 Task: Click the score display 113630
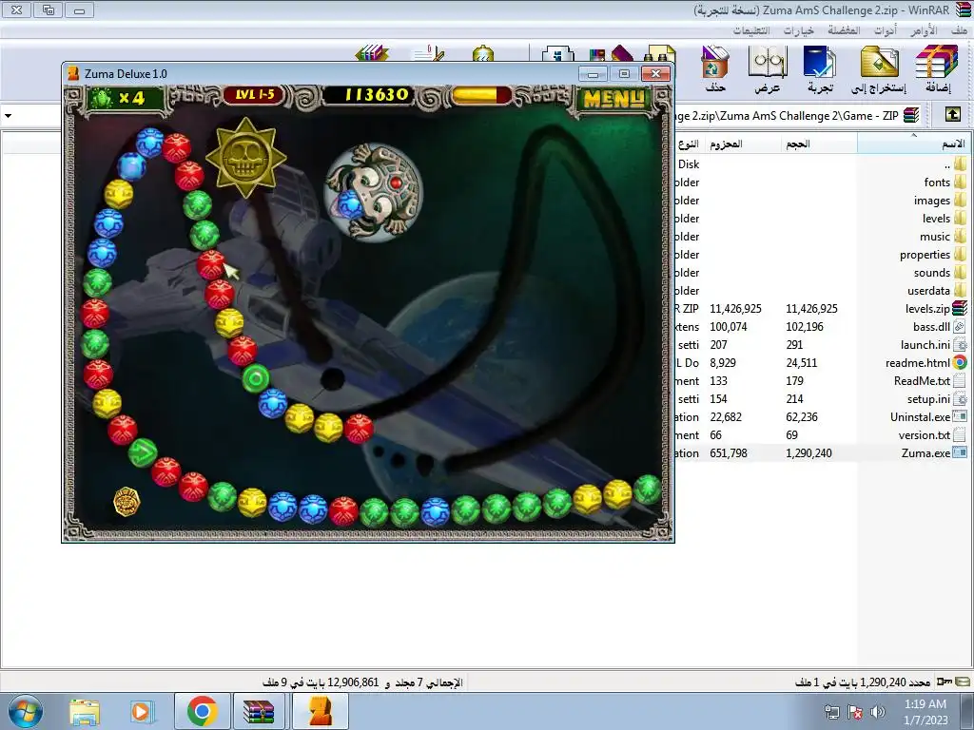[375, 95]
